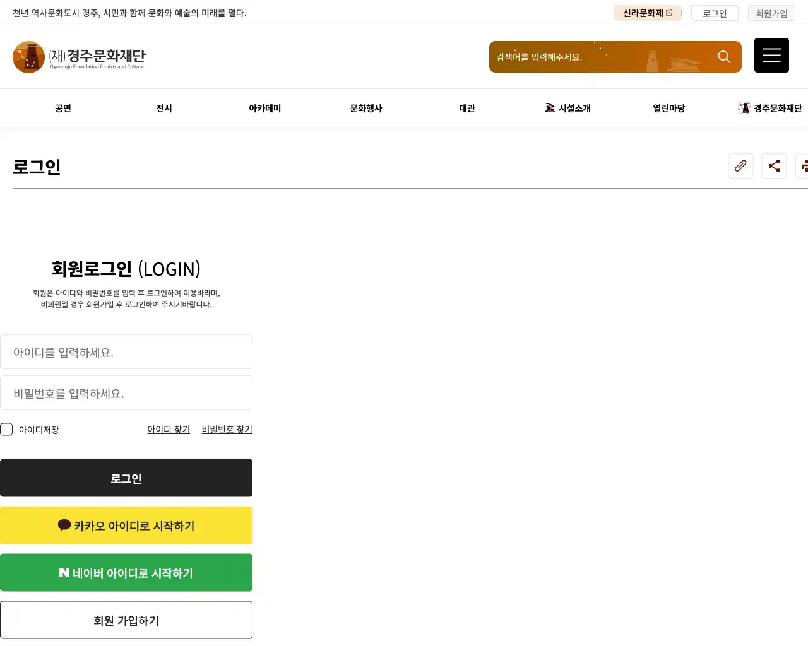Image resolution: width=808 pixels, height=646 pixels.
Task: Expand the 경주문화재단 menu
Action: 770,109
